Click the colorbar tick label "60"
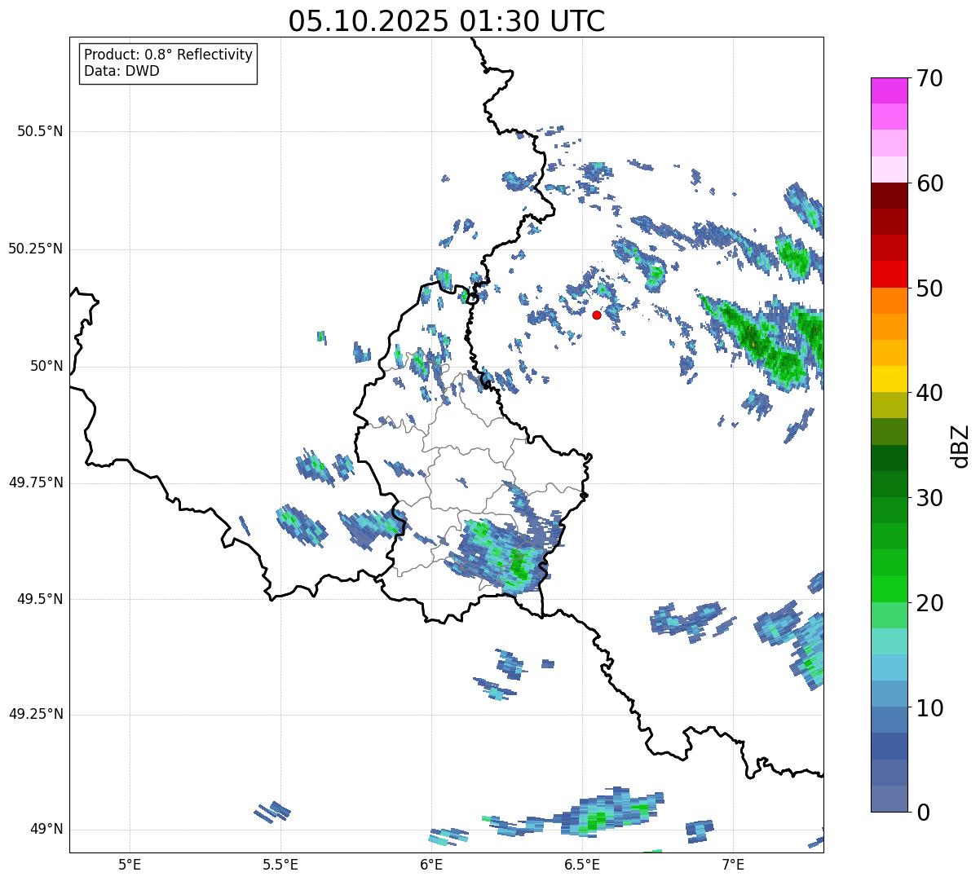The width and height of the screenshot is (980, 881). (930, 183)
